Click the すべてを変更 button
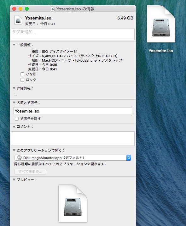Viewport: 186px width, 226px height. click(30, 172)
